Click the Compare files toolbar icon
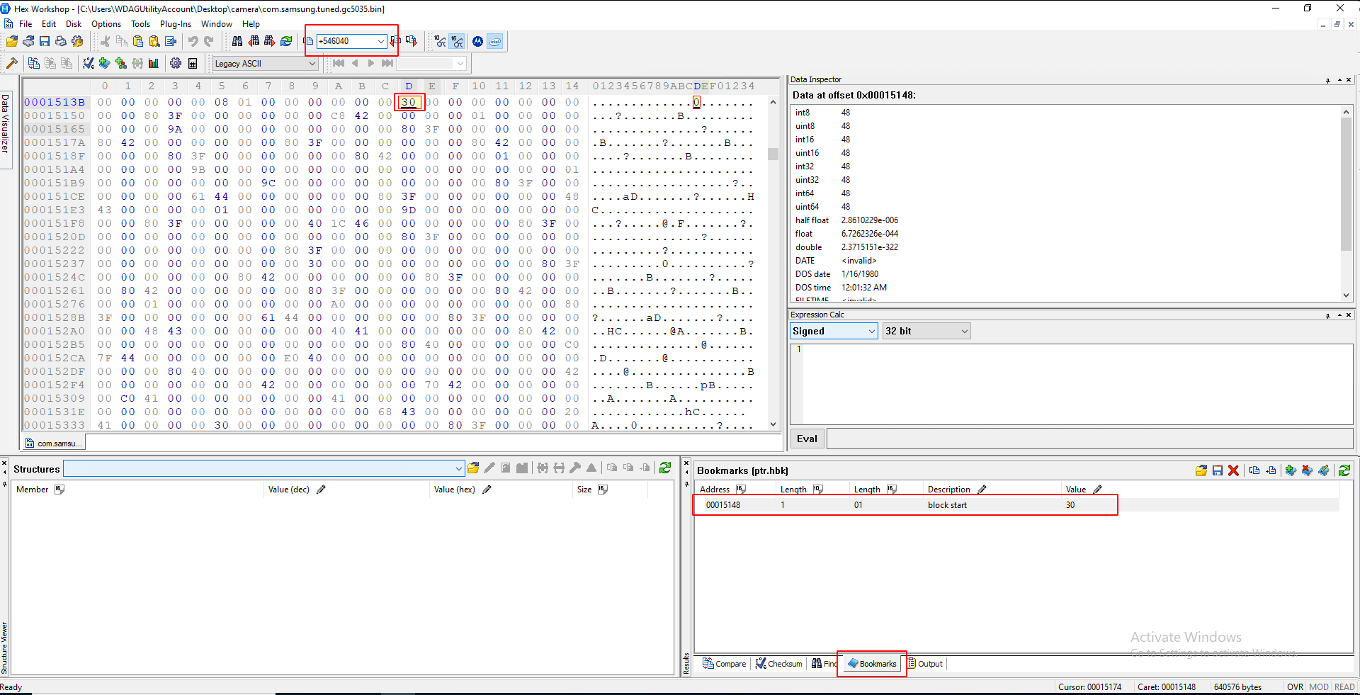This screenshot has width=1360, height=695. coord(34,63)
